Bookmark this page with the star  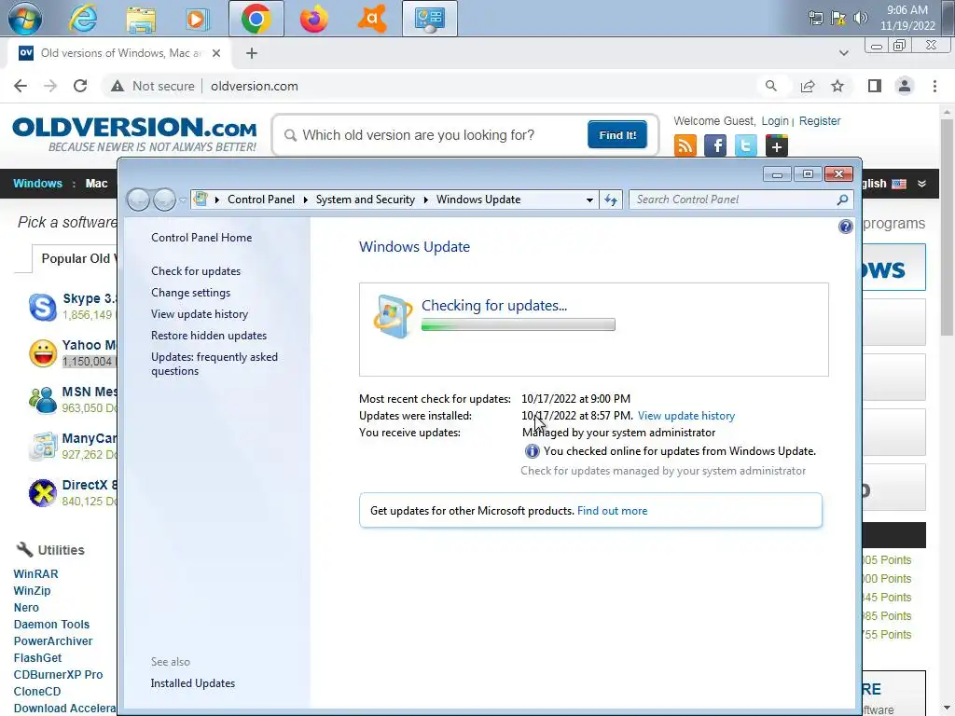(x=837, y=86)
